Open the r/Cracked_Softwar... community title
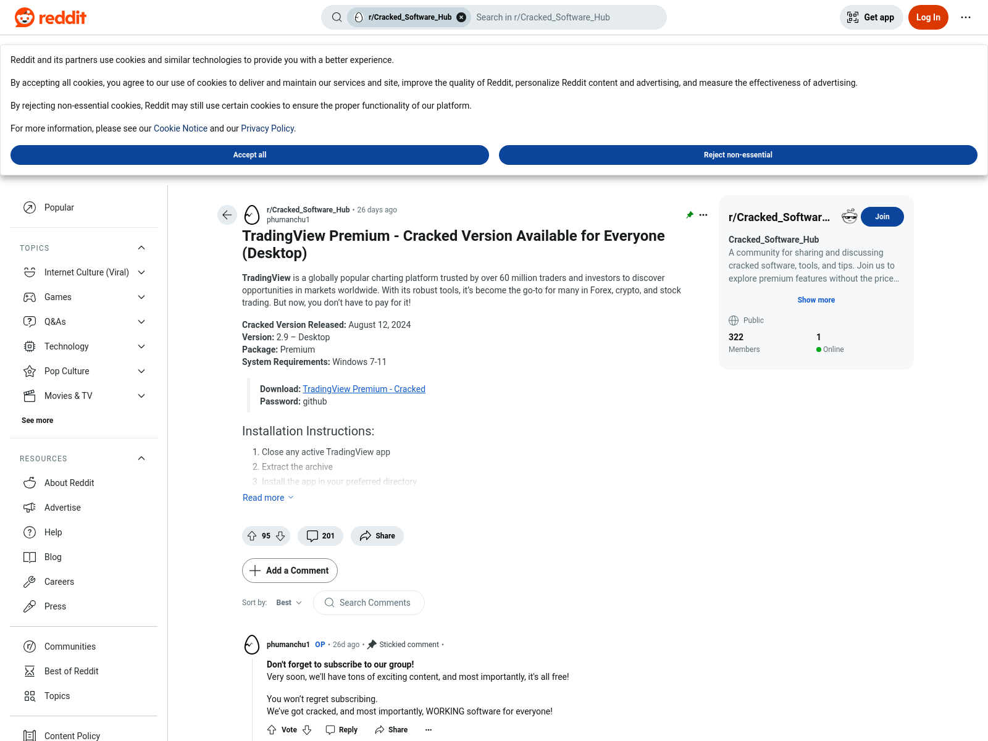Screen dimensions: 988x741 [x=779, y=217]
